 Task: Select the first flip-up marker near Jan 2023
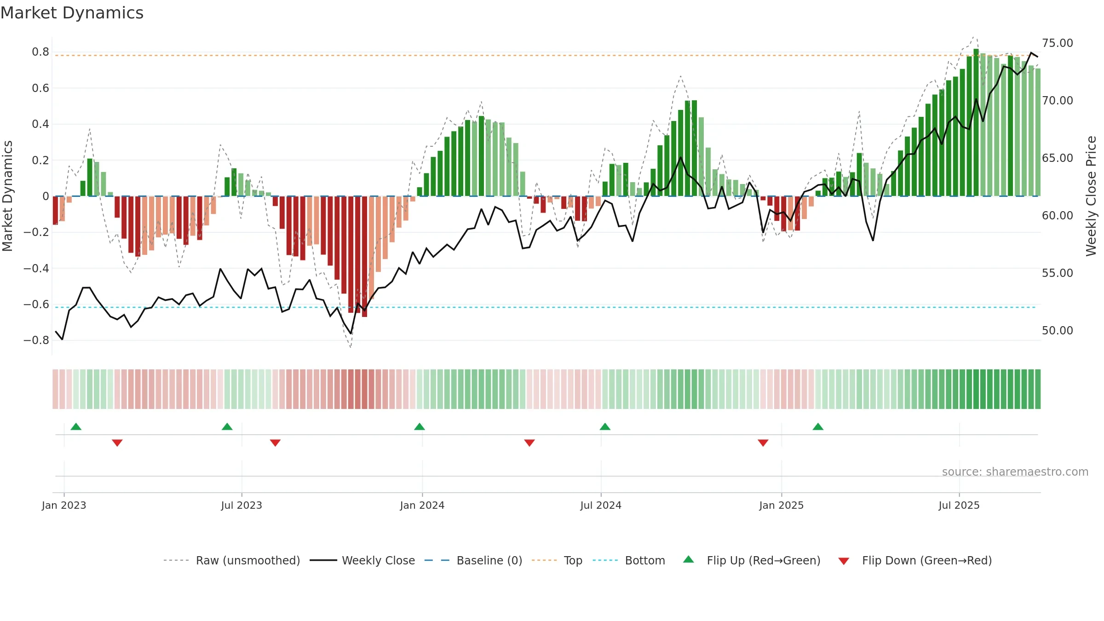[x=76, y=426]
